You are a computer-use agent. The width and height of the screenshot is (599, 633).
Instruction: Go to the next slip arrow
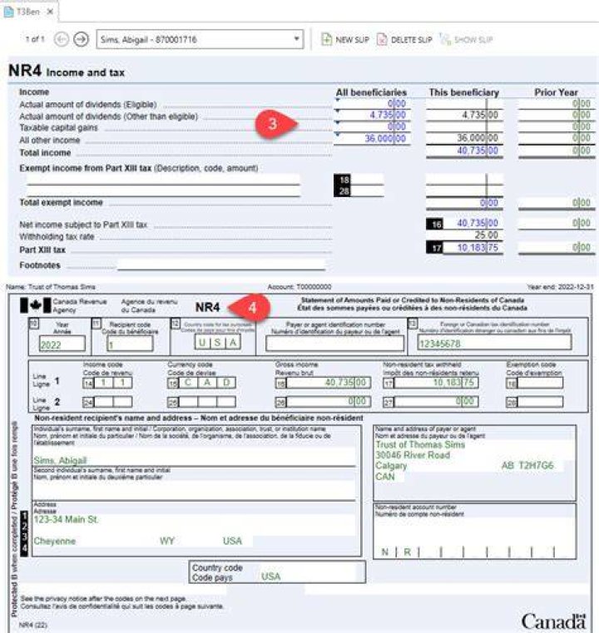click(82, 40)
